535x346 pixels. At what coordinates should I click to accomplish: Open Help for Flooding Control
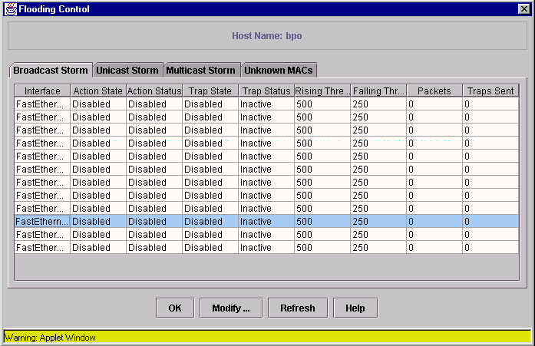pyautogui.click(x=355, y=308)
